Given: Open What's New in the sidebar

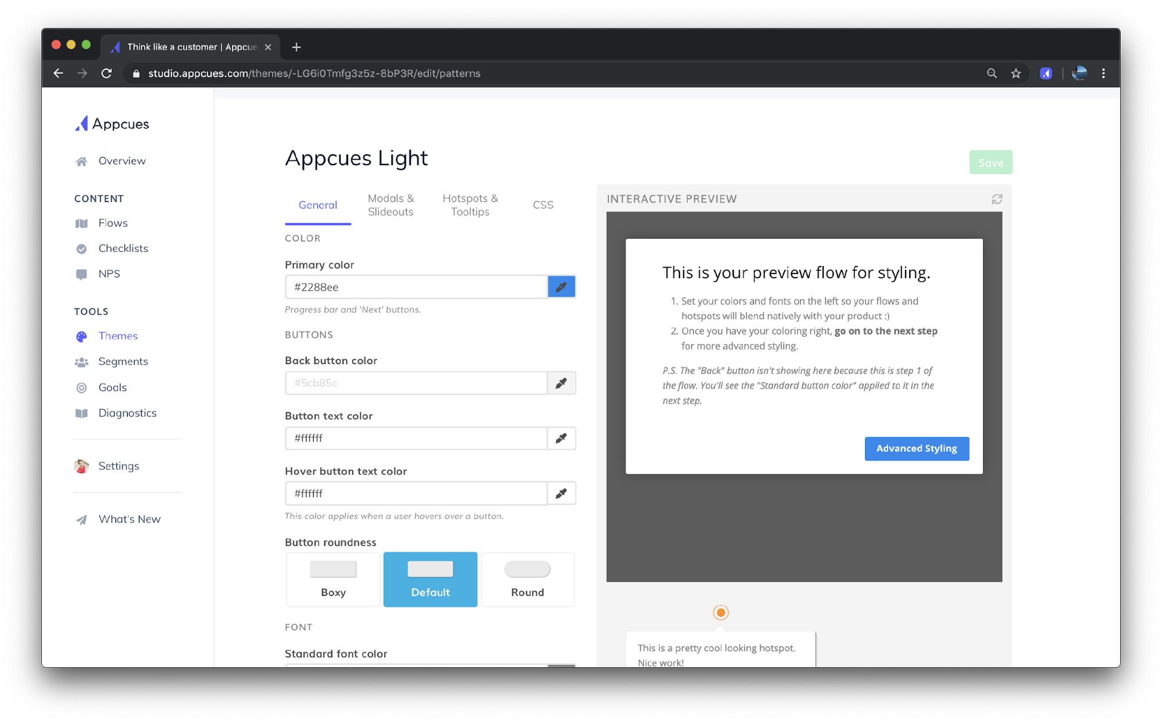Looking at the screenshot, I should click(x=129, y=519).
